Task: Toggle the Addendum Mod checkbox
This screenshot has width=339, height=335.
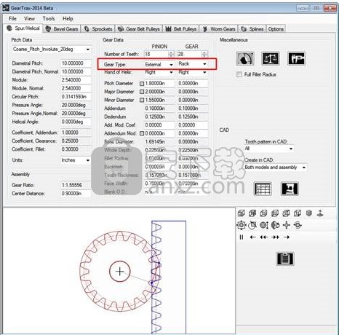Action: [x=142, y=133]
